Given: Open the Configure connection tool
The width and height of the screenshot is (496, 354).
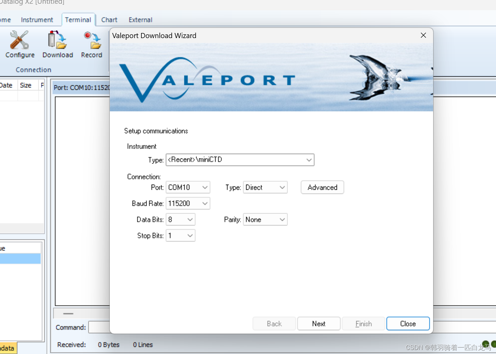Looking at the screenshot, I should pyautogui.click(x=20, y=44).
